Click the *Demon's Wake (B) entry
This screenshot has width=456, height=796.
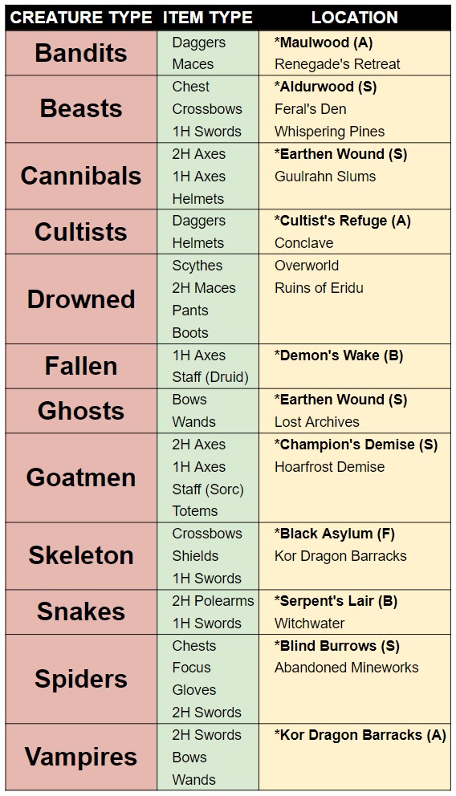click(339, 355)
